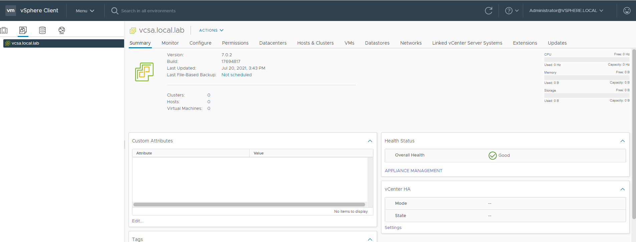Switch to the VMs tab

349,43
